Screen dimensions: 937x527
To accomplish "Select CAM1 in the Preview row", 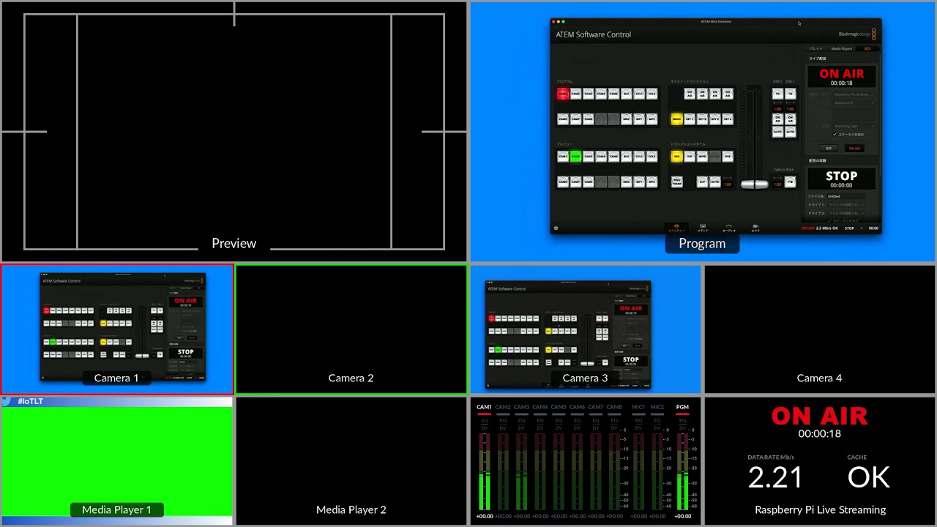I will pyautogui.click(x=563, y=157).
